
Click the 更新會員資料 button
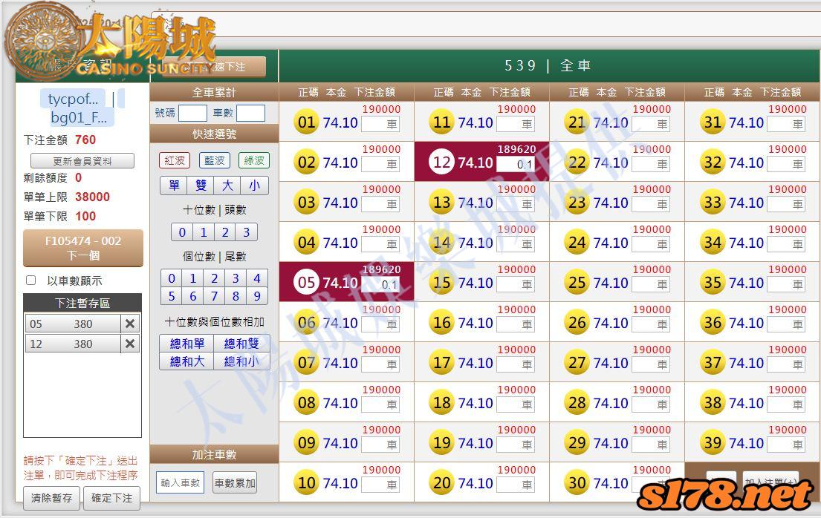tap(82, 161)
